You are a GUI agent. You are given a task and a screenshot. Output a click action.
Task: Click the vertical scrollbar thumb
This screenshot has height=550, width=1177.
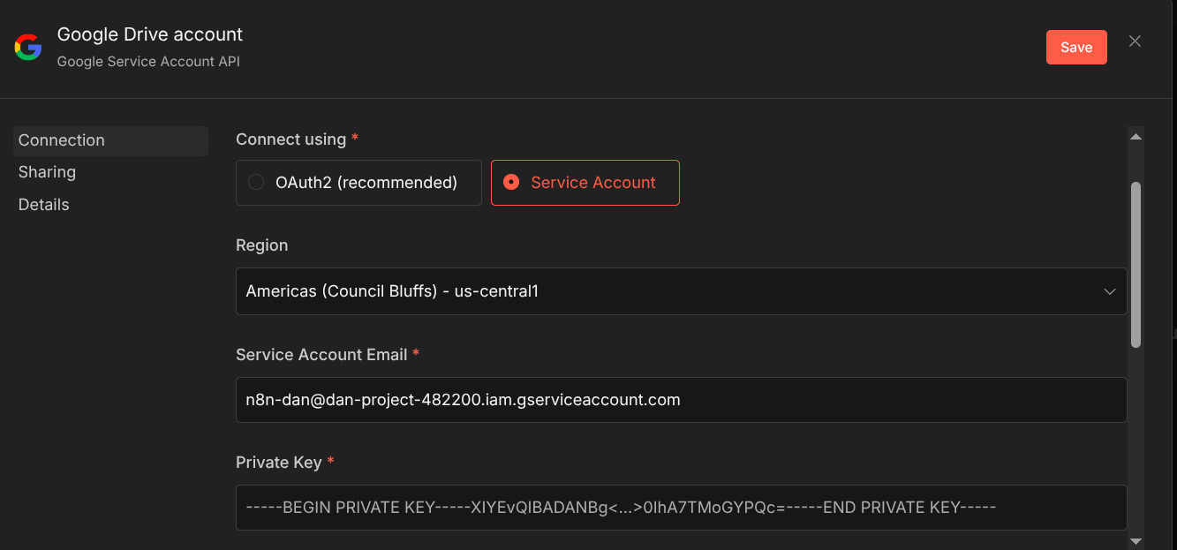click(x=1136, y=263)
